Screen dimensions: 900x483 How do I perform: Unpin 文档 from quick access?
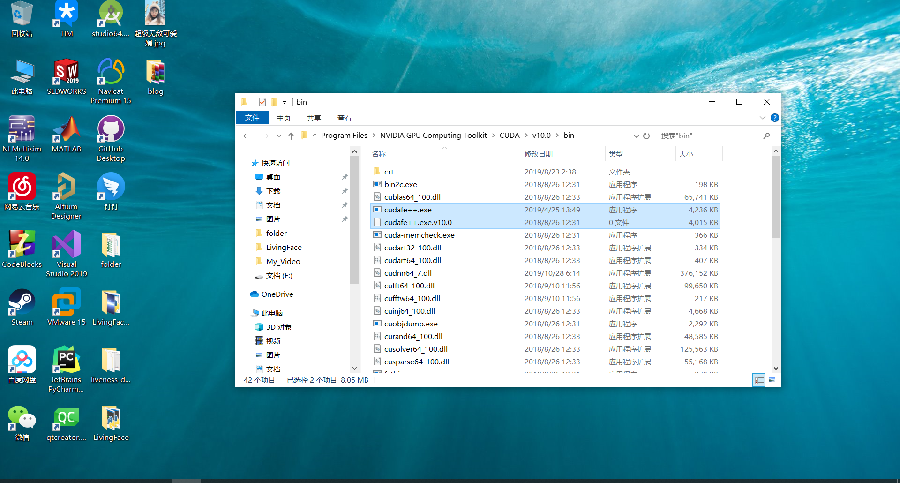tap(345, 205)
